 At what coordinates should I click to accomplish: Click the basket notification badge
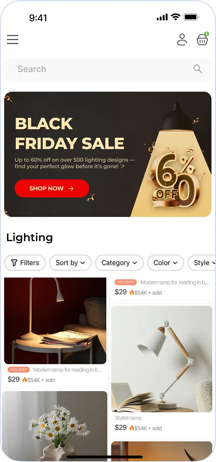pos(206,34)
